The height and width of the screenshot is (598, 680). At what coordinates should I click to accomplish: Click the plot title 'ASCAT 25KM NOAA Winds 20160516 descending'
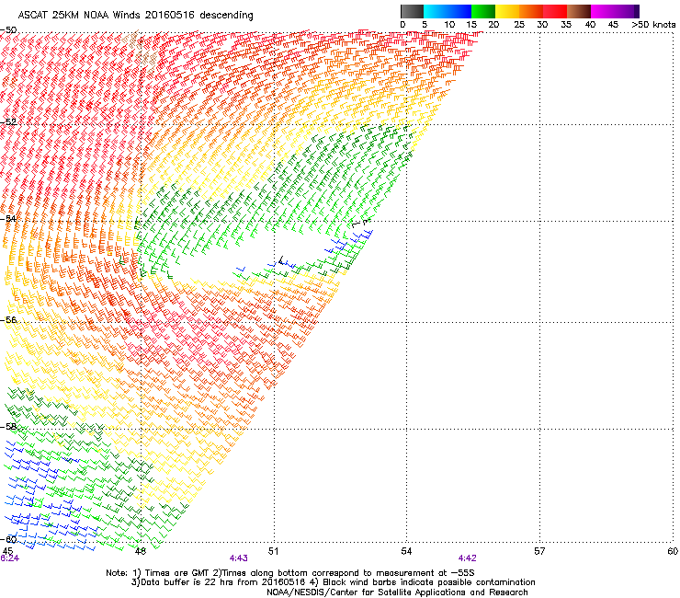tap(135, 16)
